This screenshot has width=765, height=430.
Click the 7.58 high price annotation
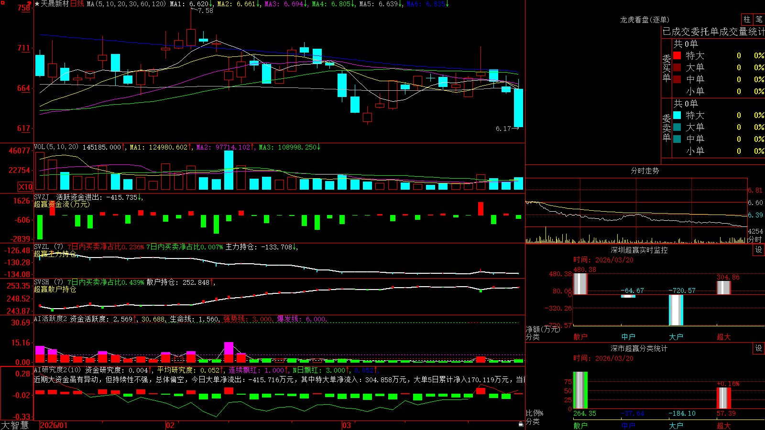pos(206,11)
